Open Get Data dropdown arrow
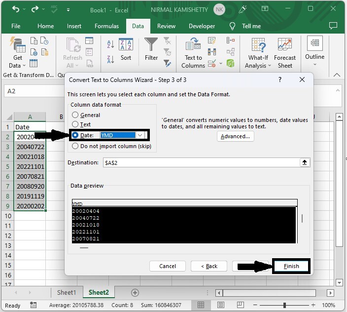The width and height of the screenshot is (347, 312). tap(24, 66)
